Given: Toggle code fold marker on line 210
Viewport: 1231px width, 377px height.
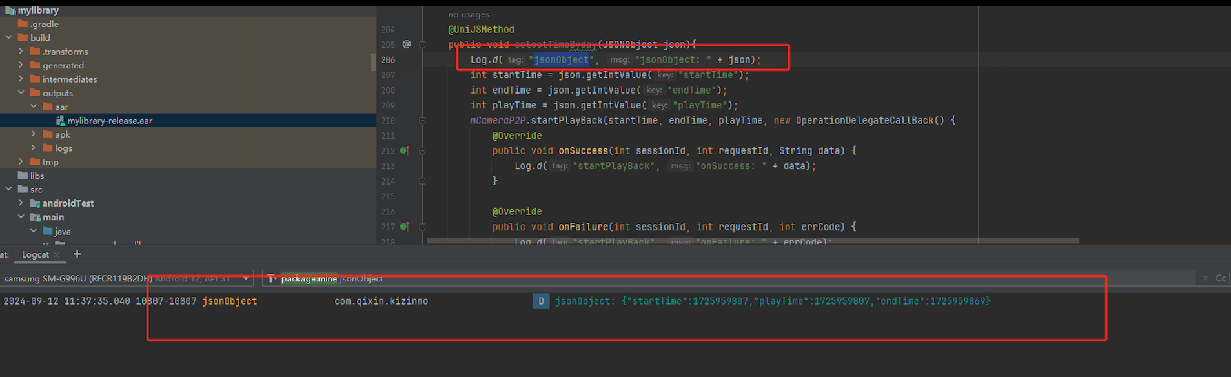Looking at the screenshot, I should [x=422, y=121].
